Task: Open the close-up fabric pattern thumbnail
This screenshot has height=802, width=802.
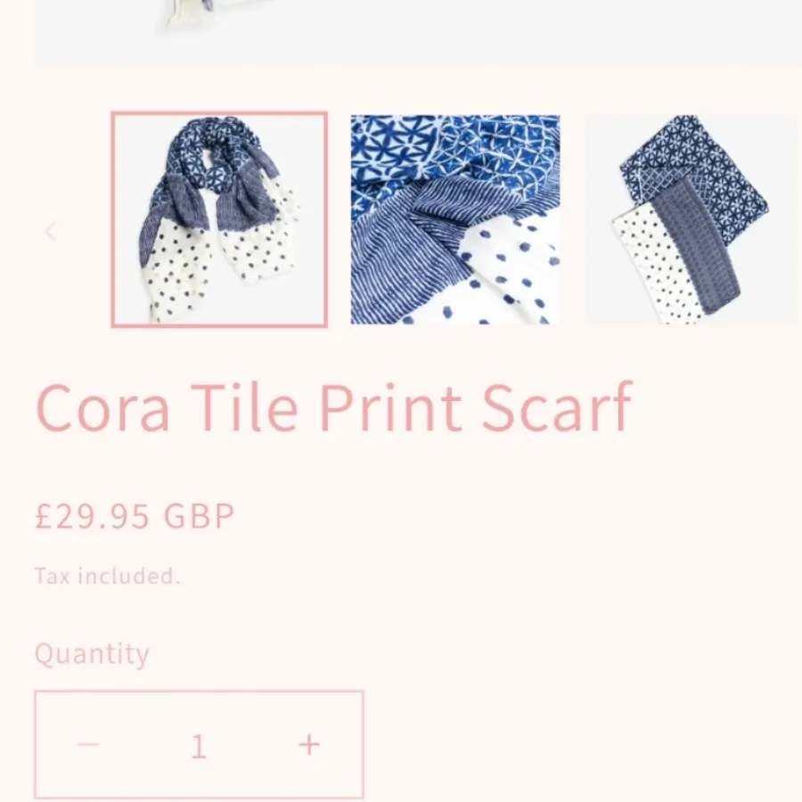Action: pos(455,219)
